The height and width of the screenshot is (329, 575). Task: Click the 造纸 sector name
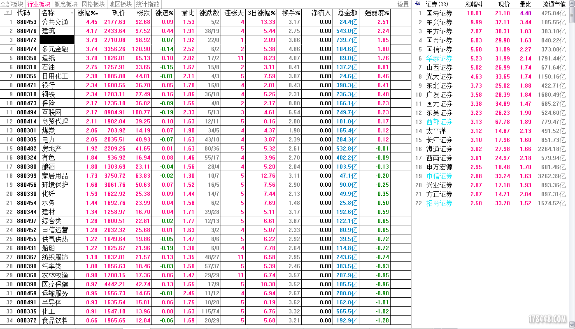click(x=49, y=58)
